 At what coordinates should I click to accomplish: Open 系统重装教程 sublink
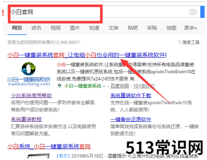[x=26, y=119]
